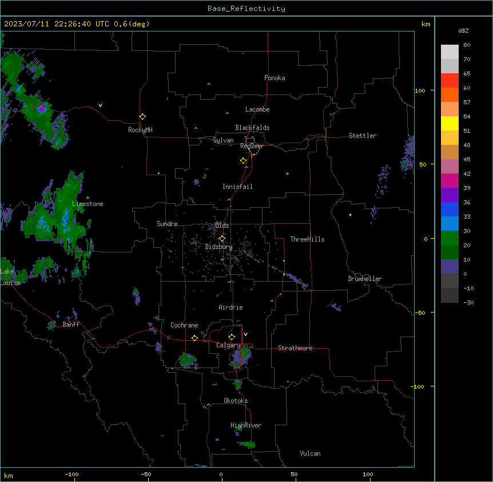493x482 pixels.
Task: Click the Stettler label
Action: (x=363, y=136)
